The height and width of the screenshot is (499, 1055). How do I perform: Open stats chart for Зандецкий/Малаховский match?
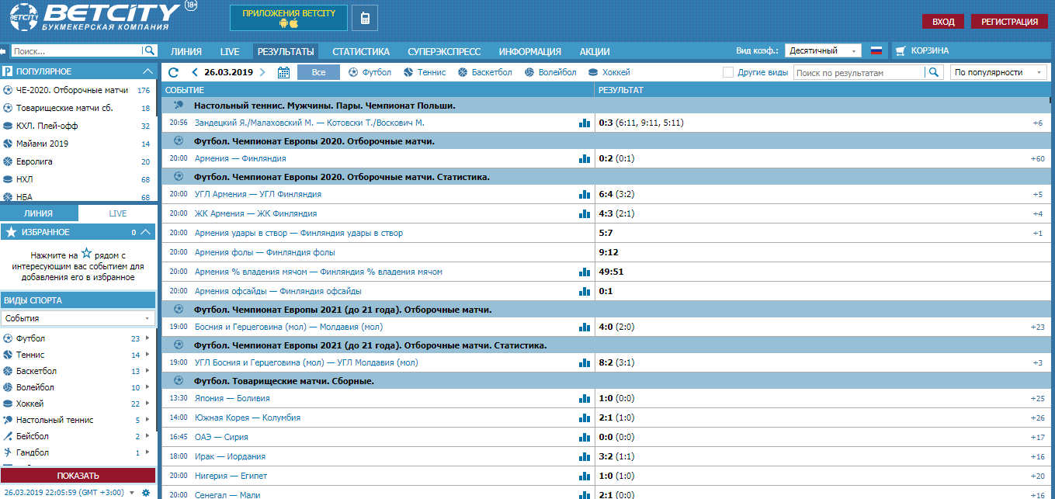coord(585,123)
